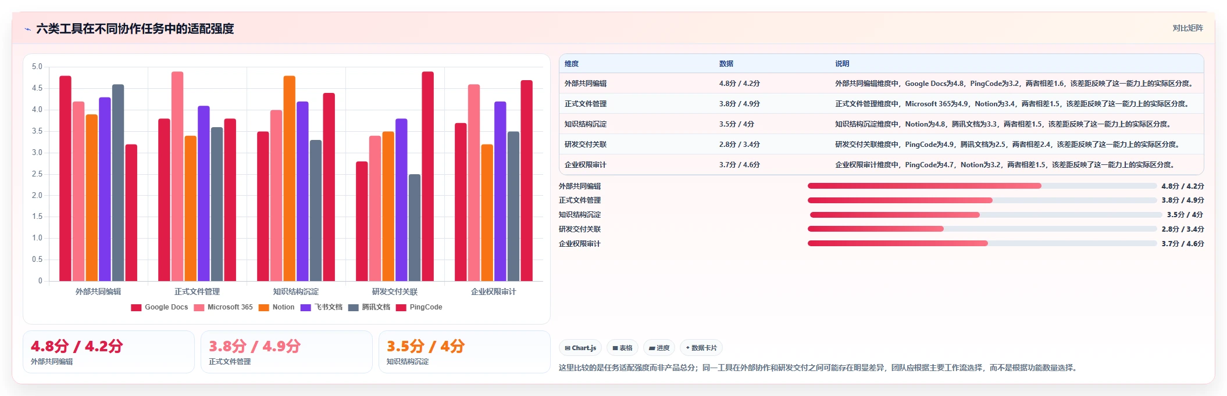Click 腾讯文档 bar in 研发交付关联 group
The width and height of the screenshot is (1227, 396).
click(415, 228)
